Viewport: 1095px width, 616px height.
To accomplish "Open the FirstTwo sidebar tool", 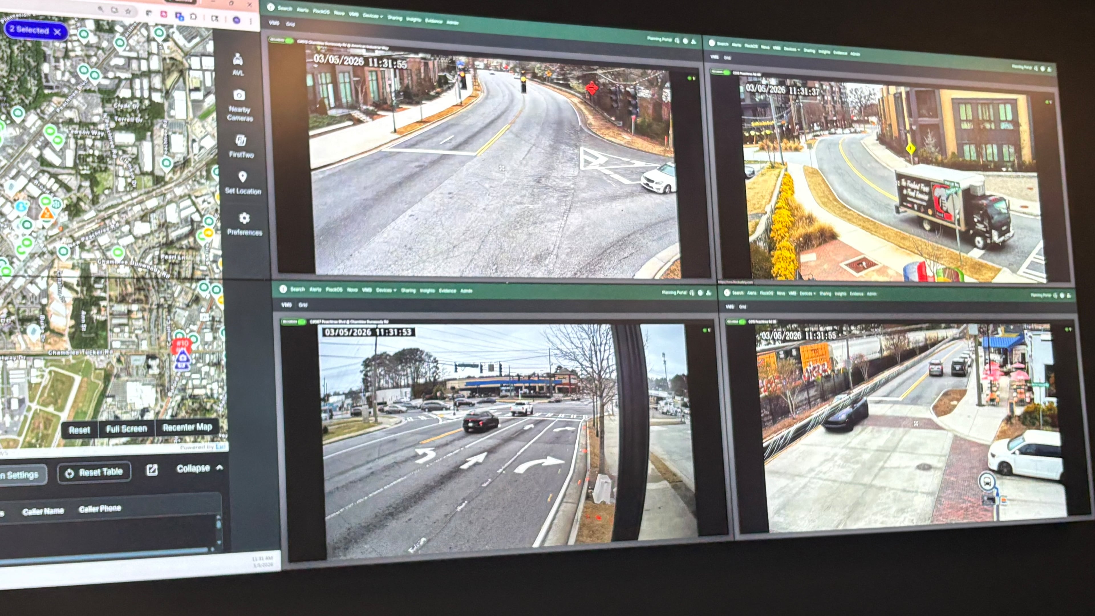I will 241,146.
